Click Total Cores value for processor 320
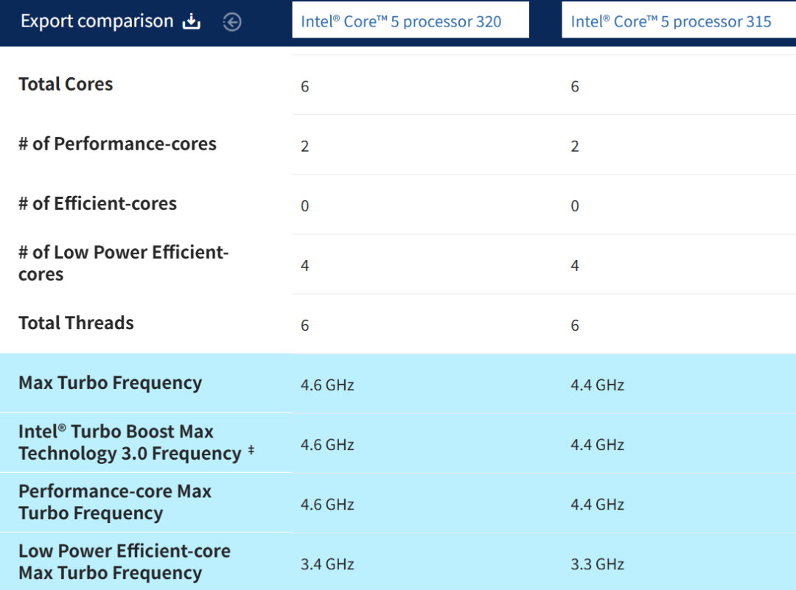796x590 pixels. (304, 87)
